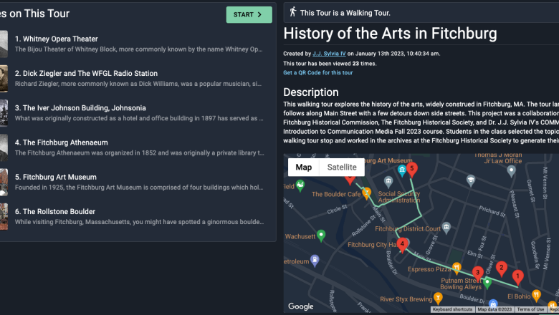559x315 pixels.
Task: Open stop 4. The Fitchburg Athenaeum
Action: [62, 142]
